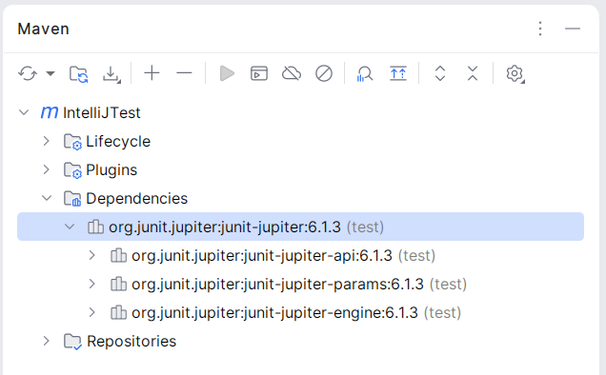Click the Plugins folder icon
Viewport: 606px width, 375px height.
72,170
